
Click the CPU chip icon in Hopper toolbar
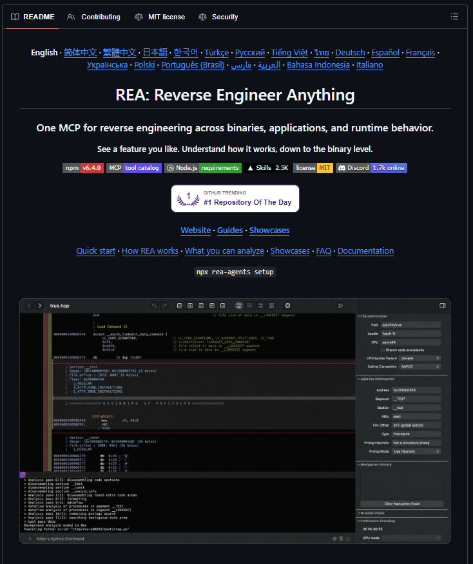(x=287, y=306)
